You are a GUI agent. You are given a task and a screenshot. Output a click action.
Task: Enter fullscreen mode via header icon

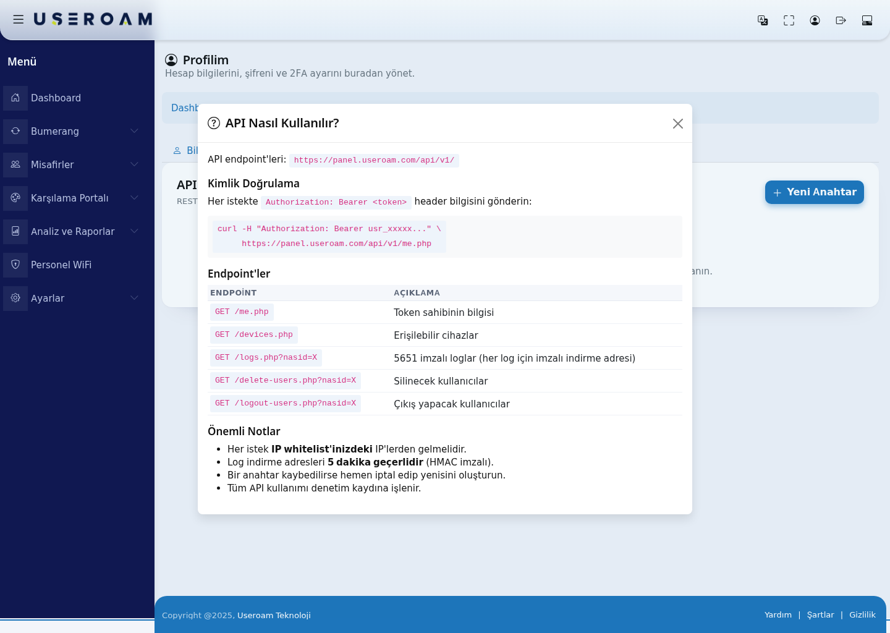point(789,20)
